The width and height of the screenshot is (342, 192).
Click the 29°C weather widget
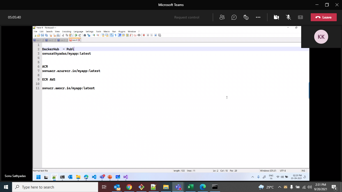pyautogui.click(x=266, y=187)
